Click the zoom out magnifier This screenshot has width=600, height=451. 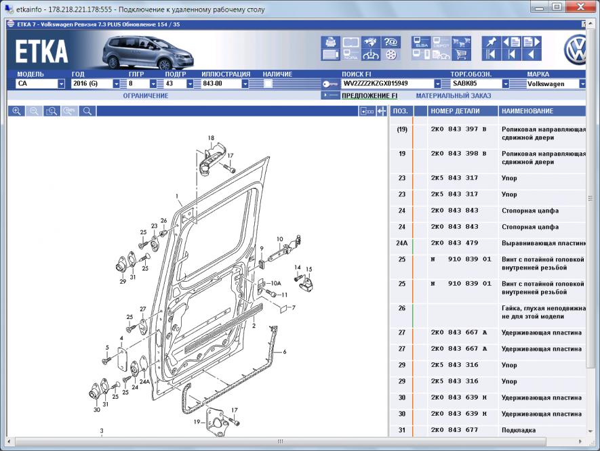[34, 111]
